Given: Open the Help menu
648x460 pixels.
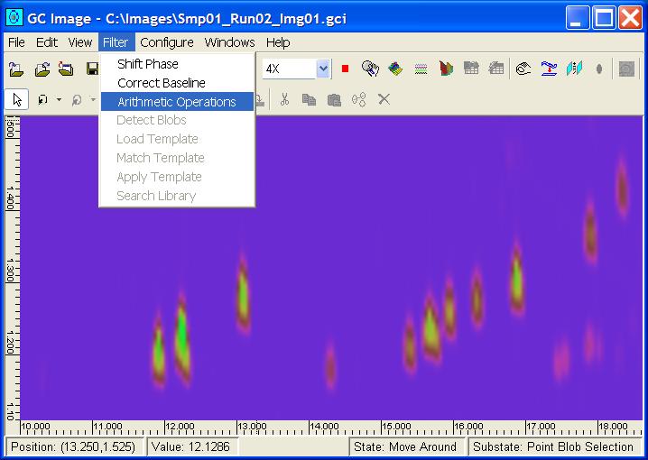Looking at the screenshot, I should pos(278,42).
